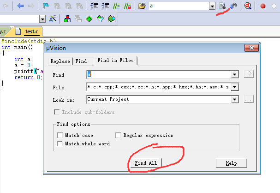Screen dimensions: 280x193
Task: Enable the Match case checkbox
Action: [x=60, y=135]
